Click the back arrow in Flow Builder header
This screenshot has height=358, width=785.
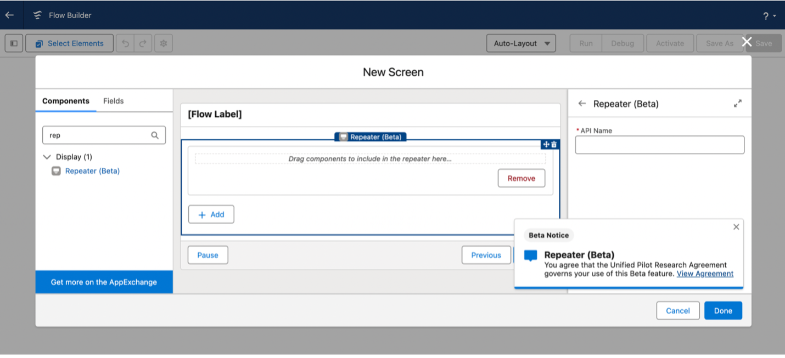(x=9, y=15)
